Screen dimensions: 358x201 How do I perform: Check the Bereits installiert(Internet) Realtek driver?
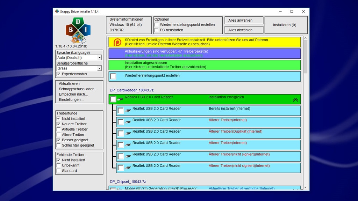tap(121, 111)
